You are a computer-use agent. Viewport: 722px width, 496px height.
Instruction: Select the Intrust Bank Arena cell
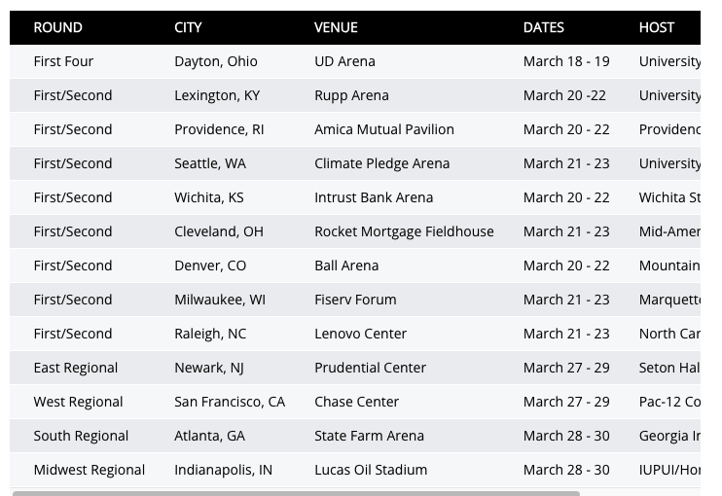[373, 197]
